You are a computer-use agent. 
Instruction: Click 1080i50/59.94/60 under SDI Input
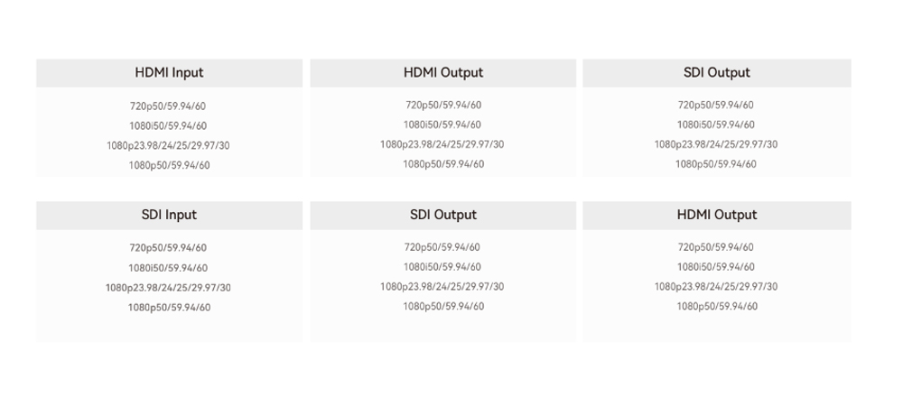pyautogui.click(x=168, y=268)
